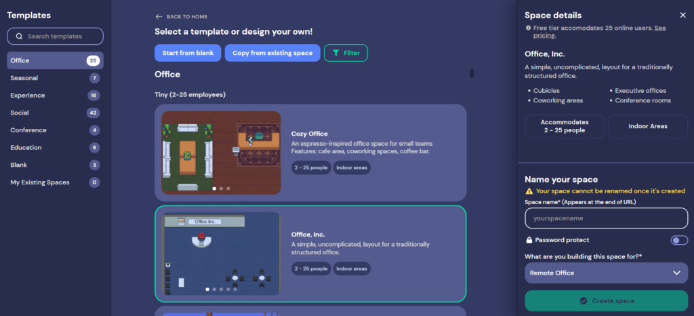Select the Conference category
This screenshot has width=694, height=316.
click(55, 130)
